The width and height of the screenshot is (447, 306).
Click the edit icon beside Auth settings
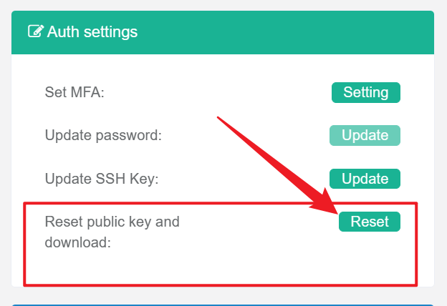[35, 31]
